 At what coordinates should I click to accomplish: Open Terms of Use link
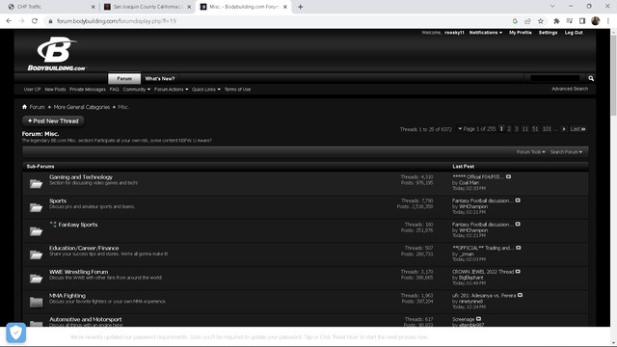pos(237,90)
